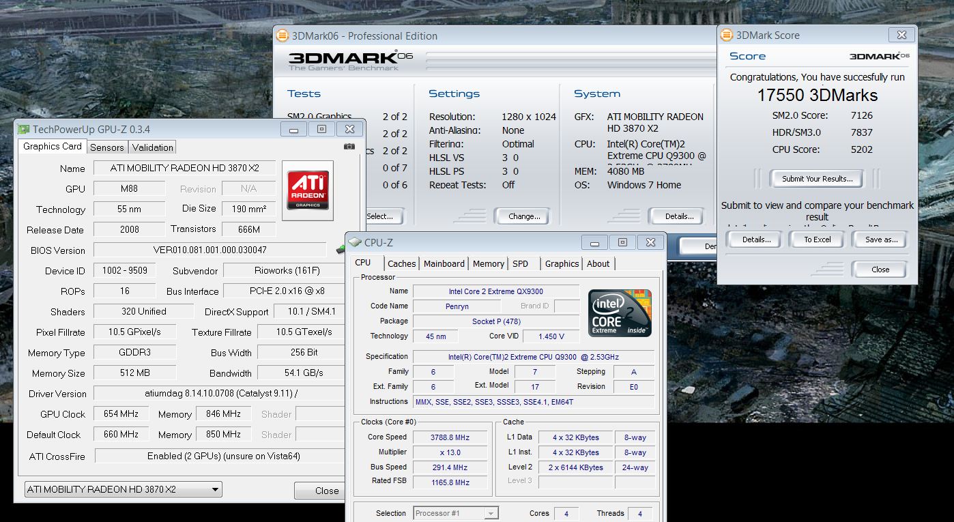
Task: Click the Level 2 cache 2 x 6144 KBytes value
Action: click(x=575, y=467)
